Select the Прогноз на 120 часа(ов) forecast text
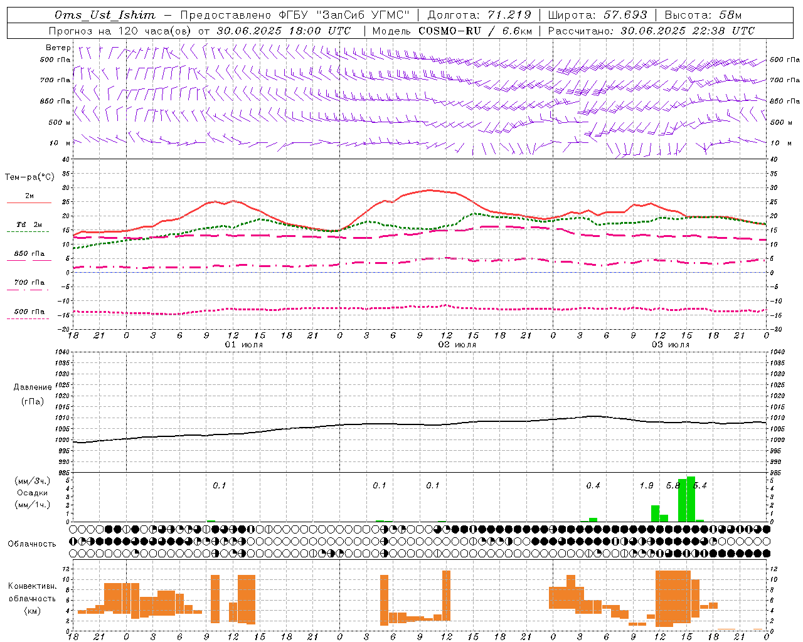 (121, 31)
